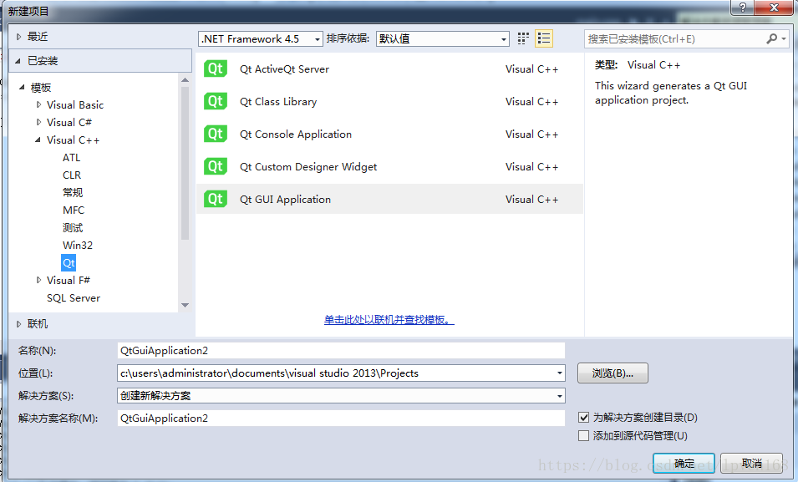This screenshot has width=798, height=482.
Task: Click the tree scrollbar up arrow
Action: point(186,80)
